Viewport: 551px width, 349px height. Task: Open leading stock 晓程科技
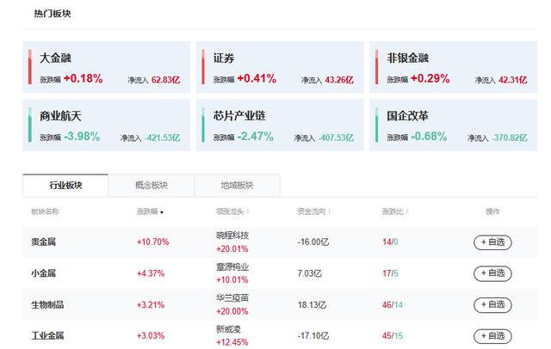coord(232,236)
